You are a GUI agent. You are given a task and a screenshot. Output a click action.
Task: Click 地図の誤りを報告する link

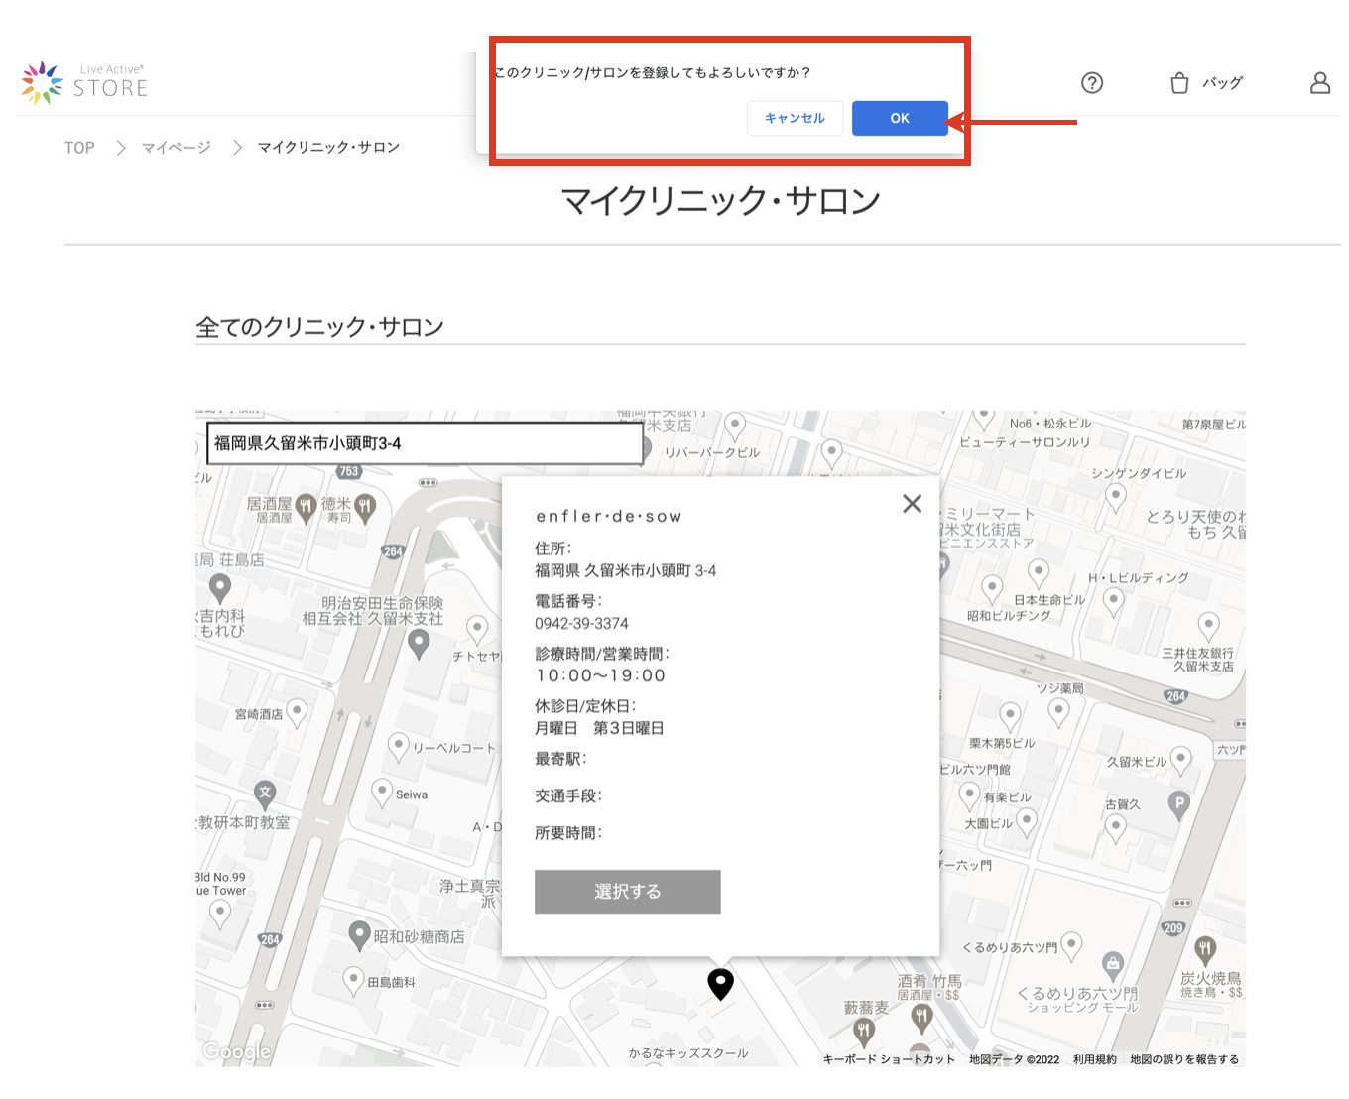[1183, 1059]
